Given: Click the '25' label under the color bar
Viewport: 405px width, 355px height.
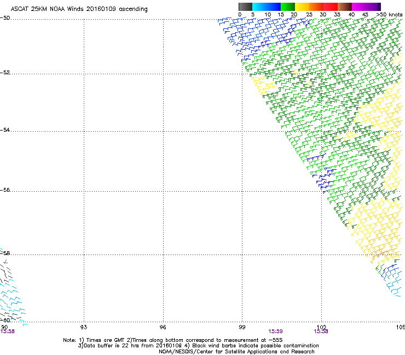Looking at the screenshot, I should (309, 15).
